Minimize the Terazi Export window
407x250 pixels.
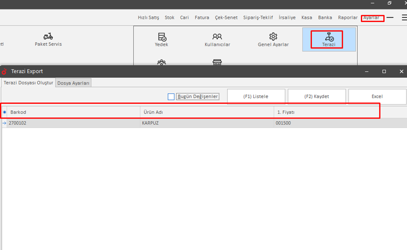click(367, 72)
